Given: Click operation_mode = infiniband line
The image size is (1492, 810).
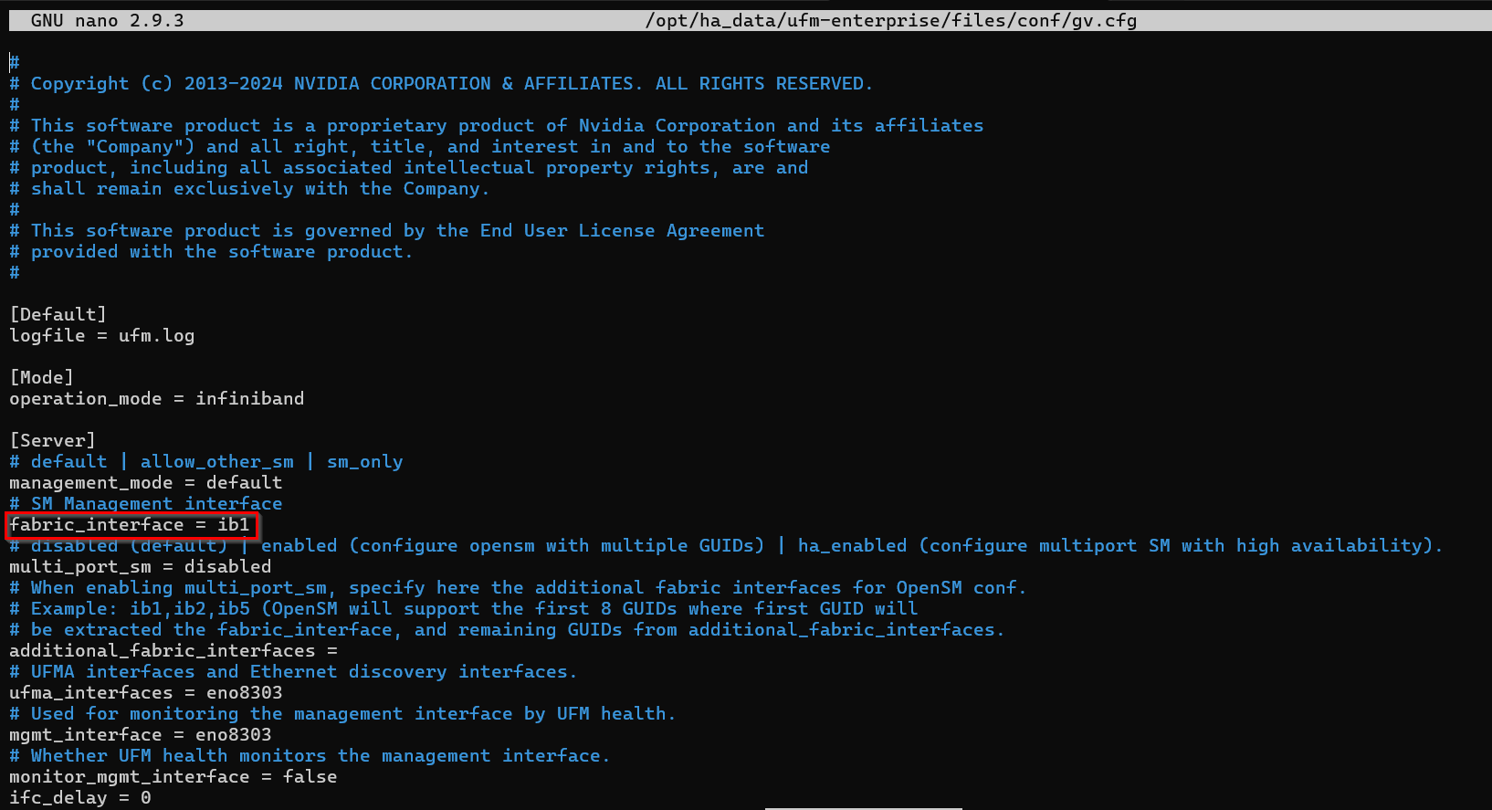Looking at the screenshot, I should [157, 399].
